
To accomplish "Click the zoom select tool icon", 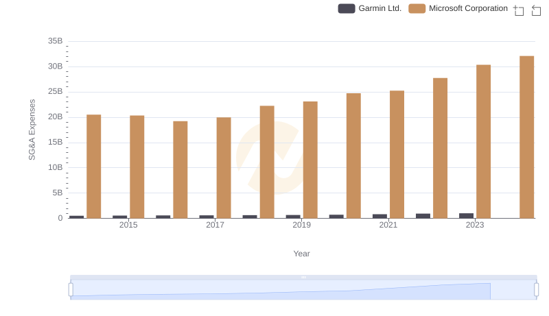I will 519,10.
